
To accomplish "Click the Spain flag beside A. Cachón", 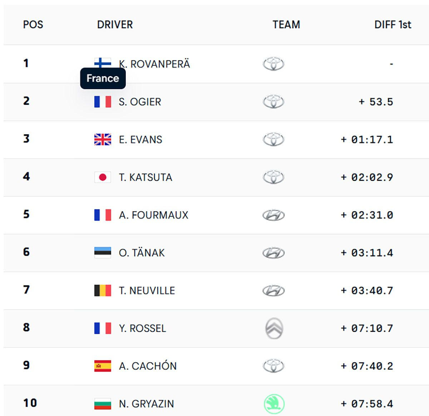I will (103, 366).
